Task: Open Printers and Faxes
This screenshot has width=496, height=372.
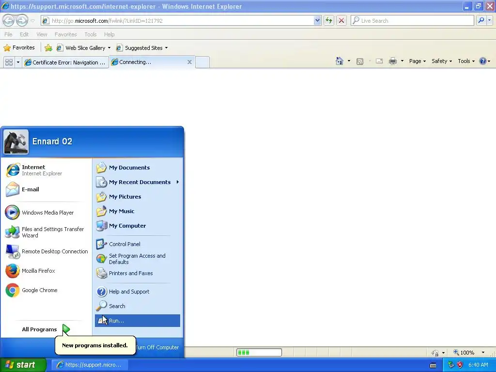Action: (x=138, y=273)
